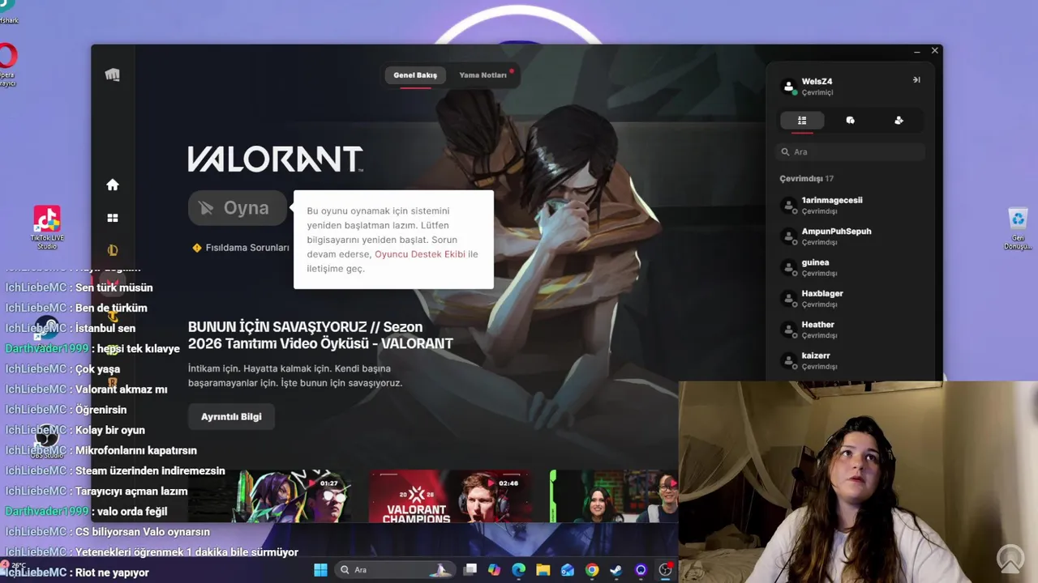Open OBS Studio from the taskbar
This screenshot has height=583, width=1038.
[x=665, y=570]
